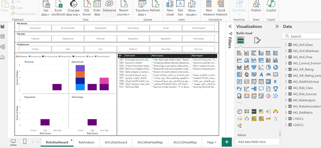
Task: Select the Stacked bar chart visual
Action: tap(239, 53)
